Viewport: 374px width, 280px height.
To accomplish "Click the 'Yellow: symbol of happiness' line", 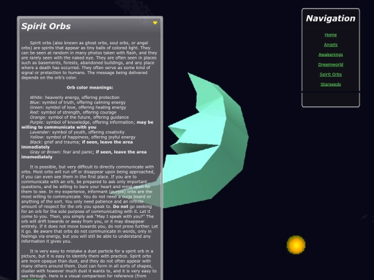I will click(82, 137).
